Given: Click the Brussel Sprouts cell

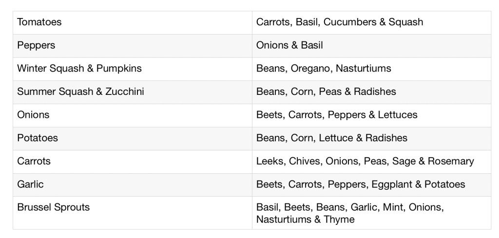Looking at the screenshot, I should [54, 207].
